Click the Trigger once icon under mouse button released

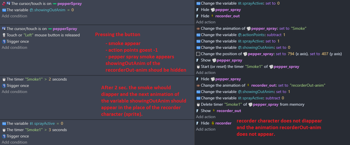[x=4, y=41]
